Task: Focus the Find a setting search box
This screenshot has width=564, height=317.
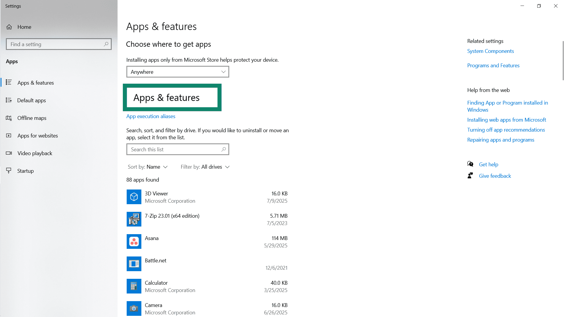Action: (x=56, y=44)
